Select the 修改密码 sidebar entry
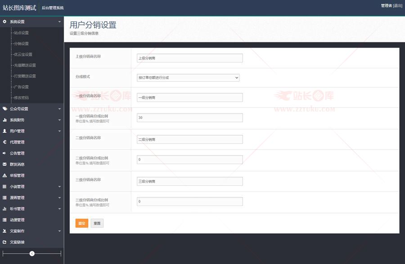Viewport: 405px width, 264px height. coord(21,98)
